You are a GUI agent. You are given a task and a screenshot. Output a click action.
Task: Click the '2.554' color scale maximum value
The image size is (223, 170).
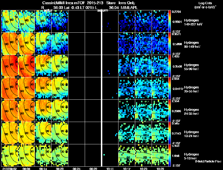[x=176, y=101]
